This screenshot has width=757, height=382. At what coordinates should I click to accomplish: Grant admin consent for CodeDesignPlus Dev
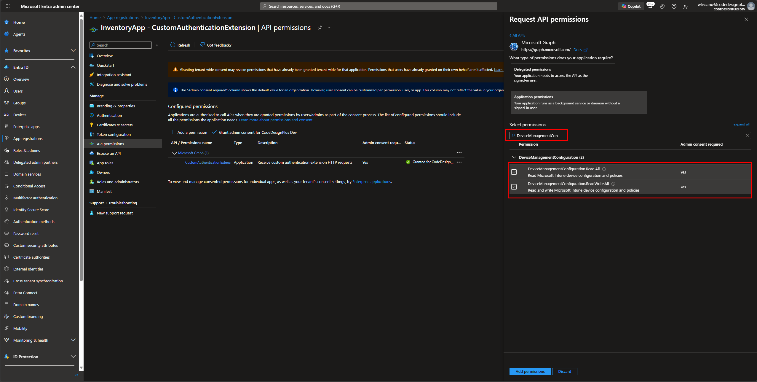(x=254, y=132)
